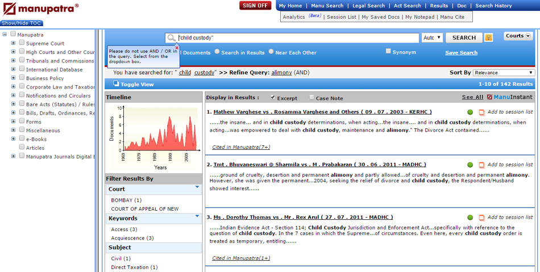Enable the Case Note checkbox
540x272 pixels.
(x=311, y=98)
